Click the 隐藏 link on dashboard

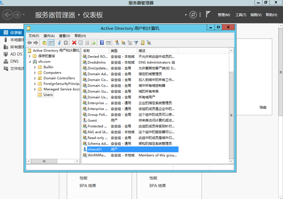263,107
